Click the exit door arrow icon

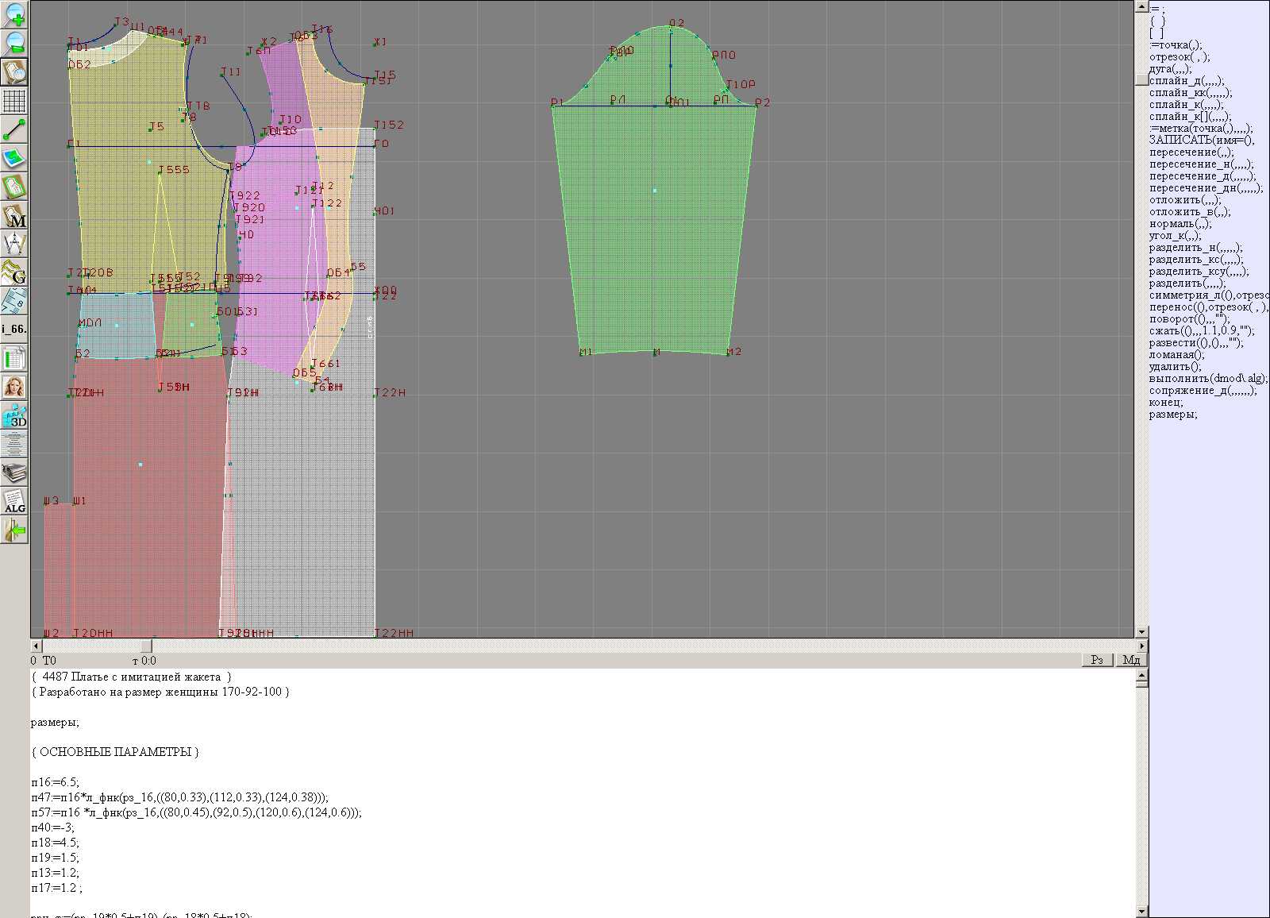(14, 530)
